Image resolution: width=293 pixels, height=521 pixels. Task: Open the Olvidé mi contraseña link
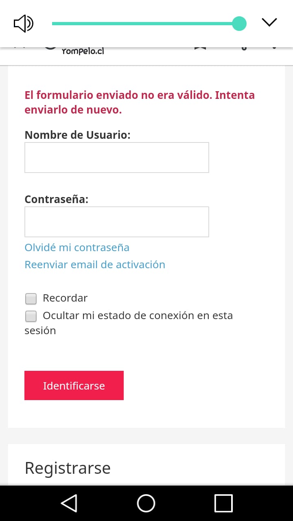[77, 247]
